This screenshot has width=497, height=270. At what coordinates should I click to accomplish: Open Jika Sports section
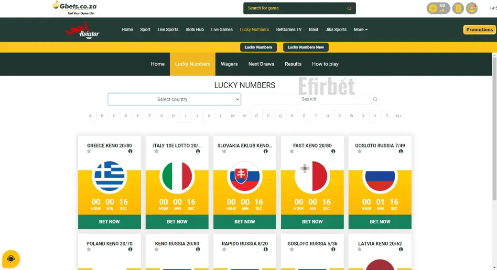pyautogui.click(x=336, y=30)
